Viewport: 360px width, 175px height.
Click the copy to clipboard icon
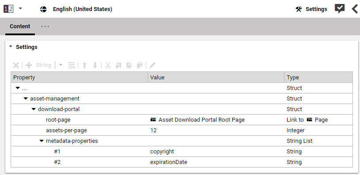click(118, 65)
